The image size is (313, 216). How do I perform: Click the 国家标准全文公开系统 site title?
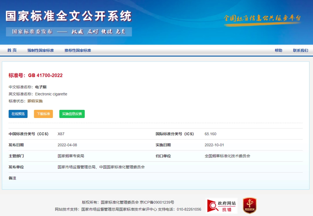[x=69, y=16]
